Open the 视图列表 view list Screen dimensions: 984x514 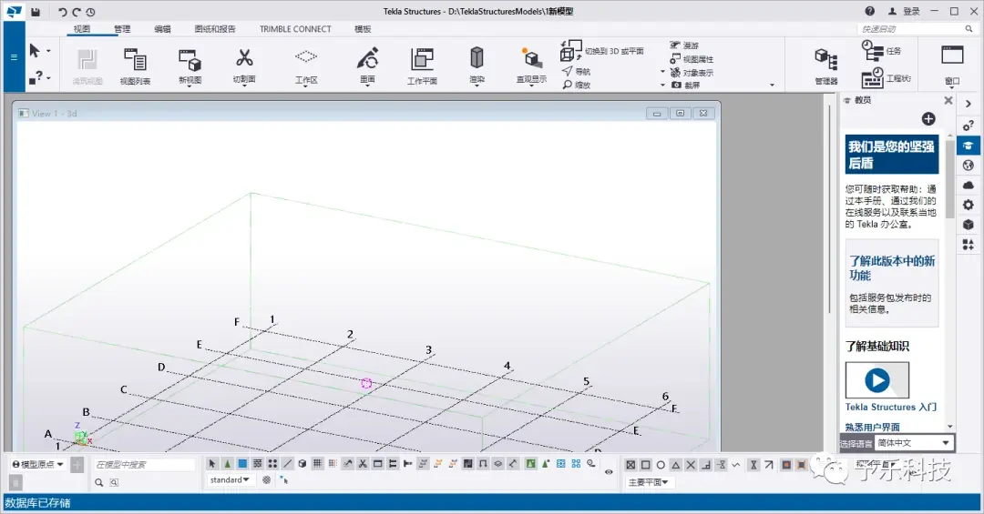(135, 66)
